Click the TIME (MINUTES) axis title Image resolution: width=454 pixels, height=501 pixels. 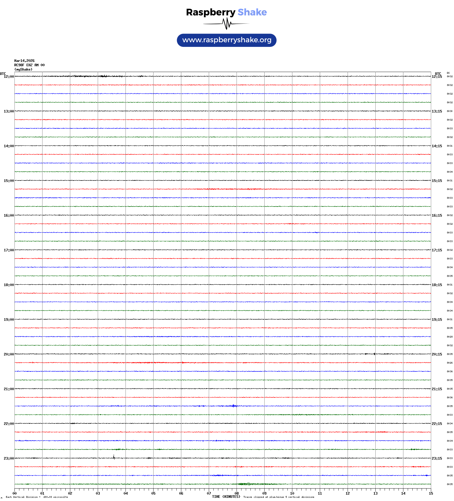pos(226,497)
